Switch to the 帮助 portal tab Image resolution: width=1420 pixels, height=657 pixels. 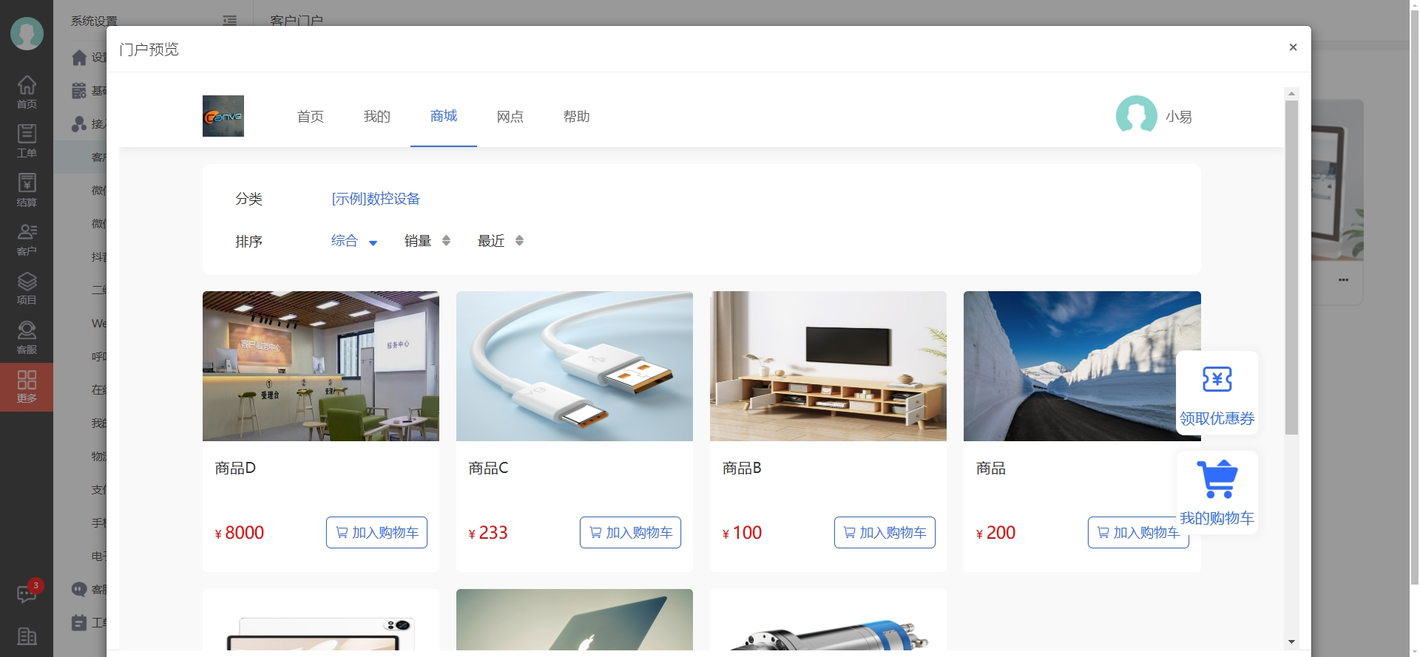[x=577, y=117]
